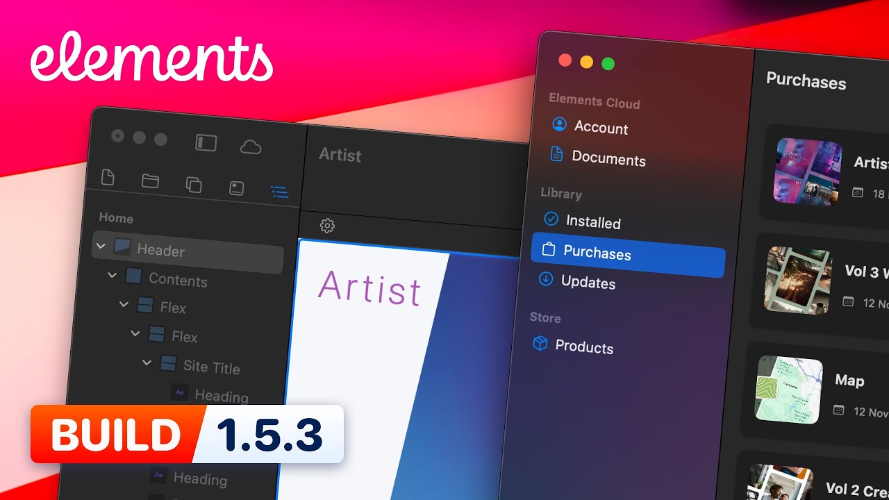Zoom the Purchases window with green button
This screenshot has width=889, height=500.
coord(608,64)
